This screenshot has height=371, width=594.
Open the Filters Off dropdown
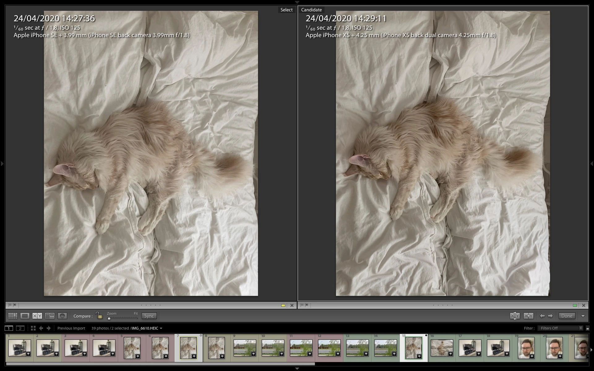click(x=560, y=328)
